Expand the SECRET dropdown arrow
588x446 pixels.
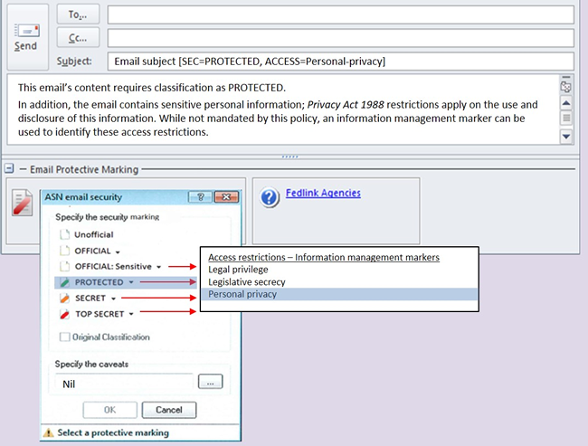[x=112, y=299]
